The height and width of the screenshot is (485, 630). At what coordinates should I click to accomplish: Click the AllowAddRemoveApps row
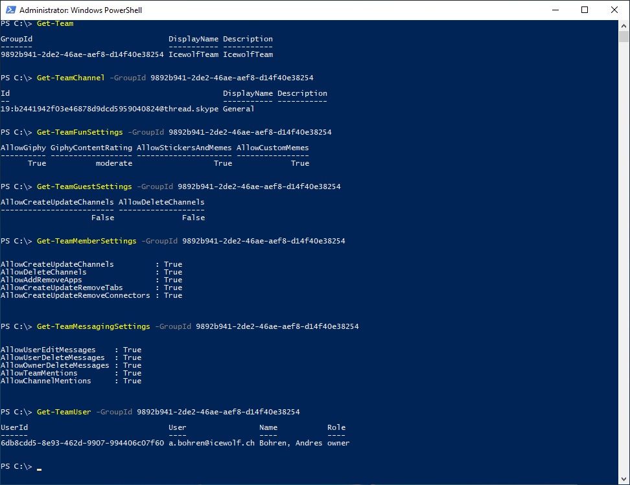click(91, 280)
